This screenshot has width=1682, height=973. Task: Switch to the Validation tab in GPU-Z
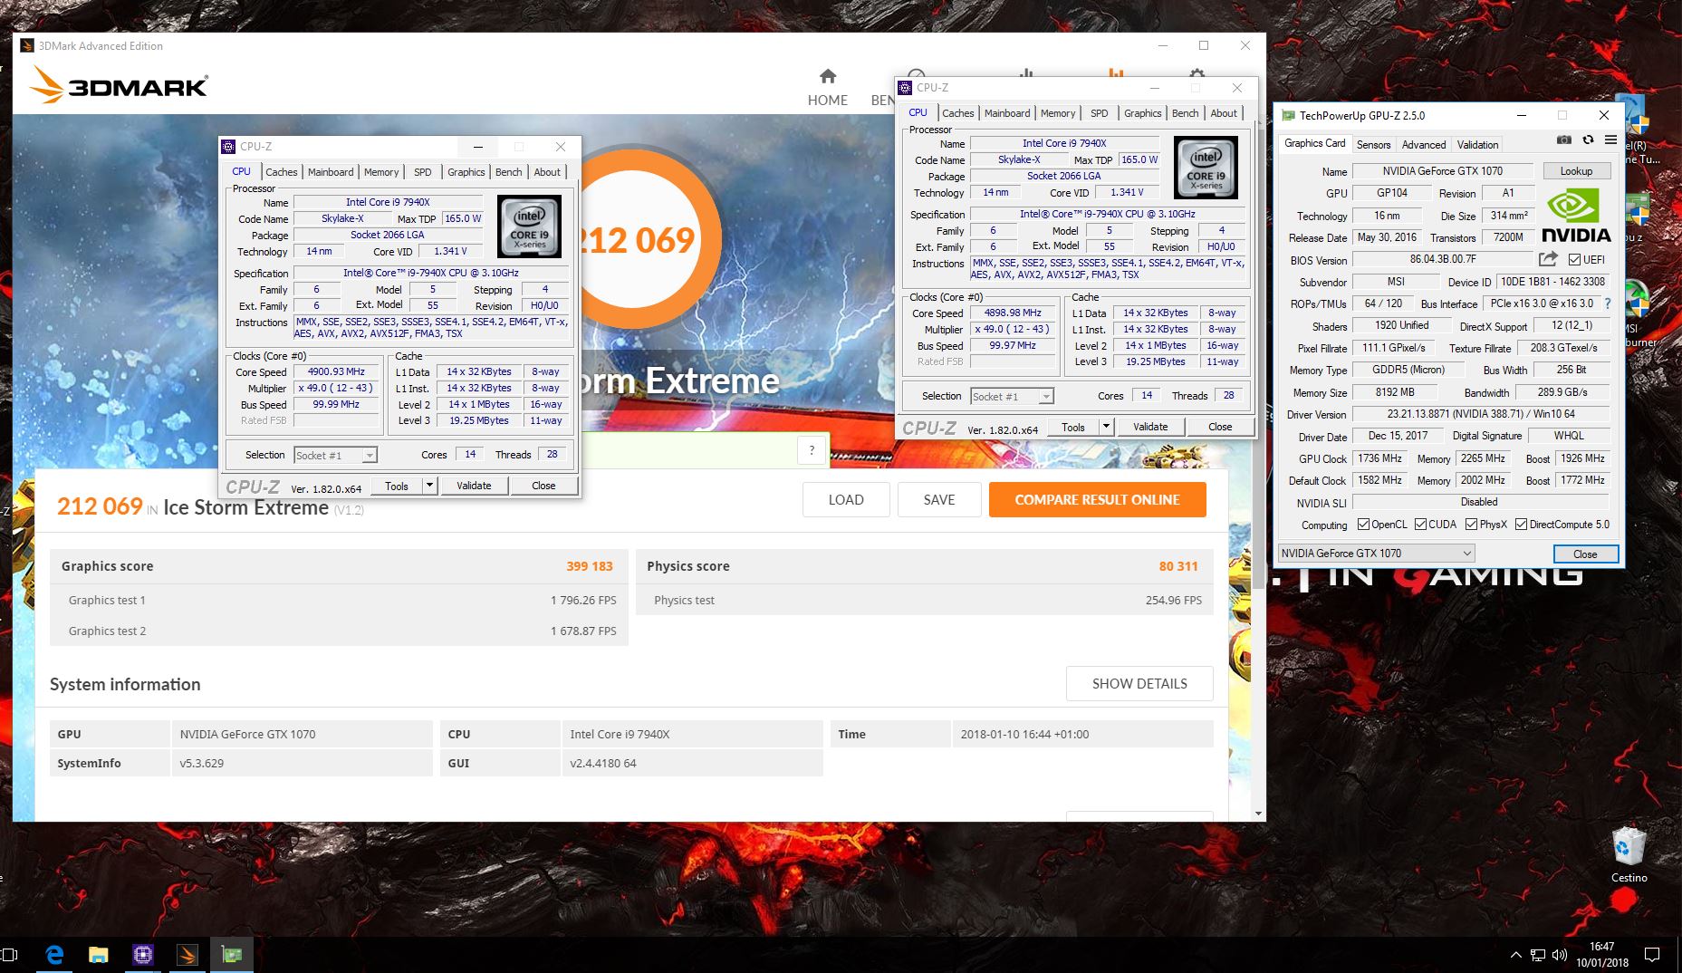coord(1477,144)
